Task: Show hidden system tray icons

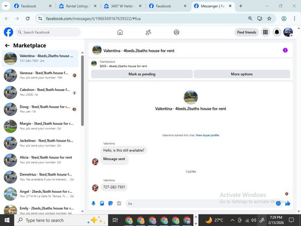Action: (x=232, y=220)
